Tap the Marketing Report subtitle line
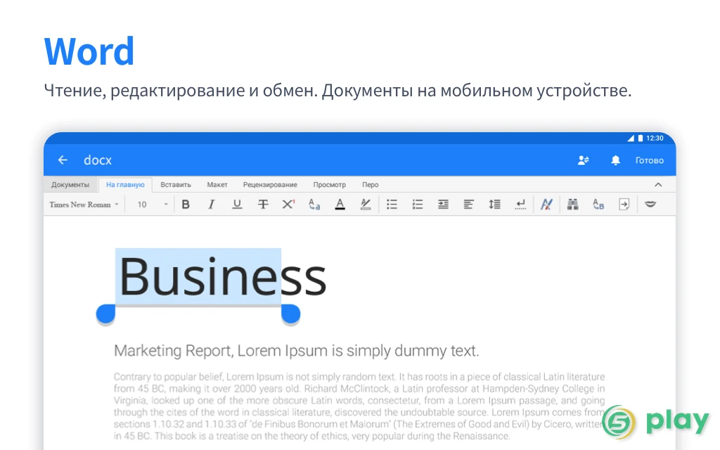The width and height of the screenshot is (720, 450). click(x=296, y=351)
